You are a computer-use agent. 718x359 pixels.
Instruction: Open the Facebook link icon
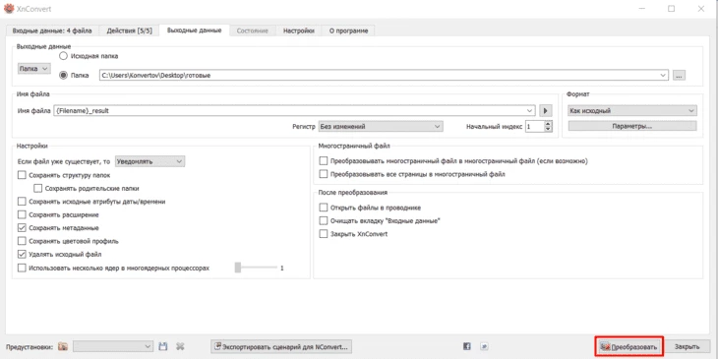(467, 346)
